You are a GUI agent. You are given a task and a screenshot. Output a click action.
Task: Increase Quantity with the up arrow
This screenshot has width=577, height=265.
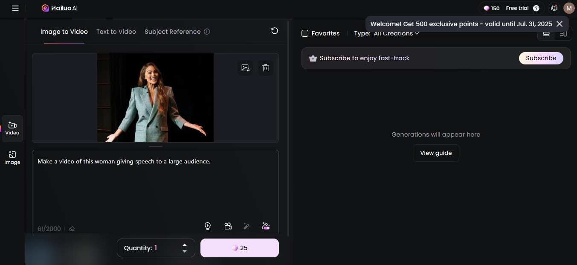click(185, 245)
